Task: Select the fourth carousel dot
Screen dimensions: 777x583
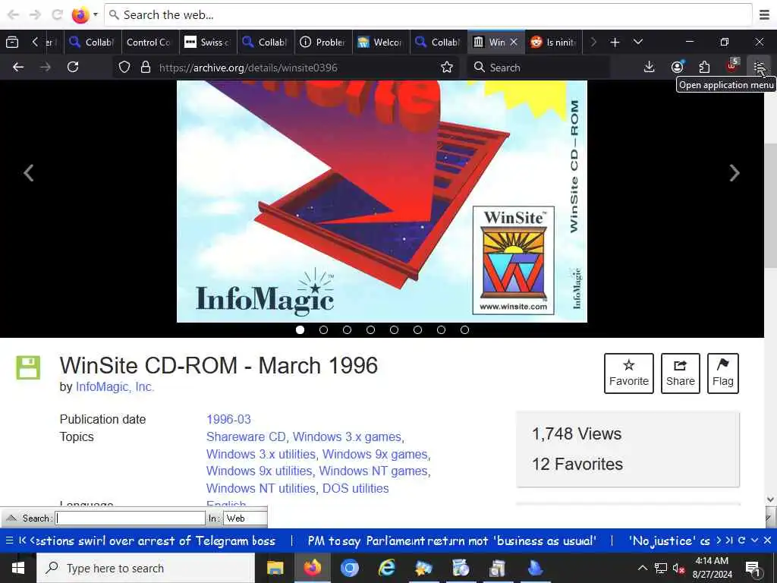Action: click(x=370, y=329)
